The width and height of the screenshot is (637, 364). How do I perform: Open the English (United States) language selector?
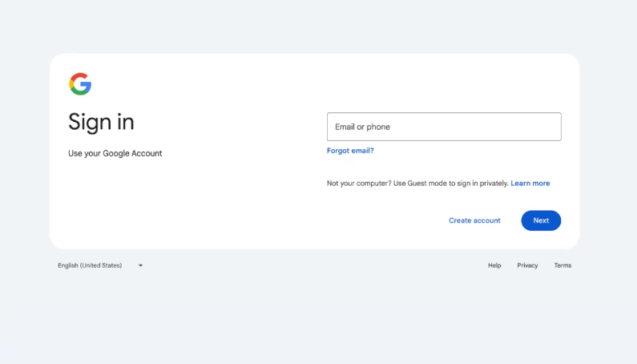coord(100,265)
